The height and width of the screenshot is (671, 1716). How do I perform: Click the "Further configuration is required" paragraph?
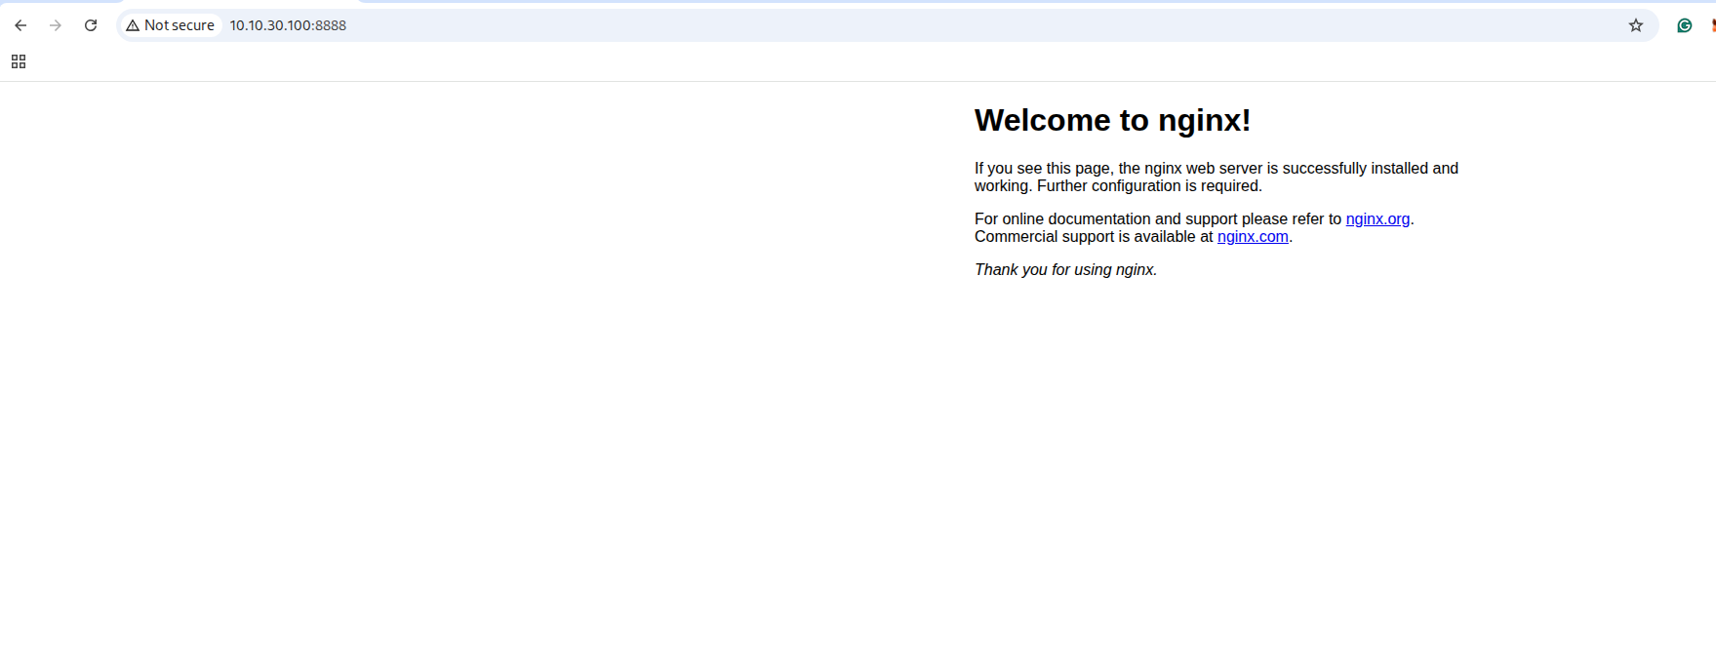coord(1217,177)
